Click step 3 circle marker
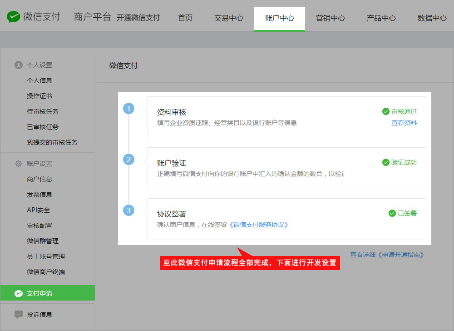Image resolution: width=454 pixels, height=331 pixels. coord(129,211)
